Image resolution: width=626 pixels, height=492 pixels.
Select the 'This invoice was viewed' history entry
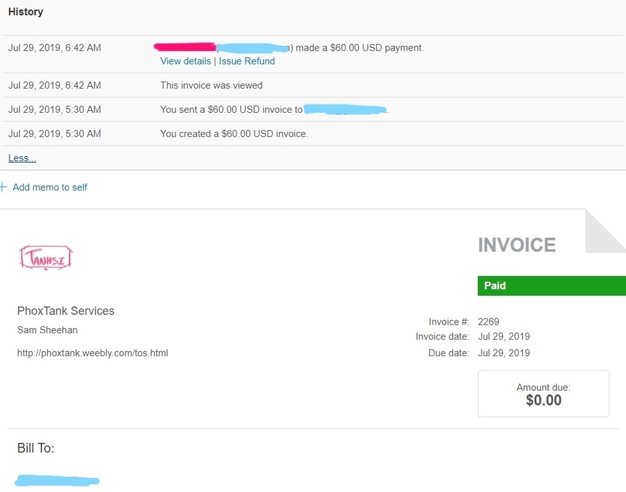coord(211,85)
